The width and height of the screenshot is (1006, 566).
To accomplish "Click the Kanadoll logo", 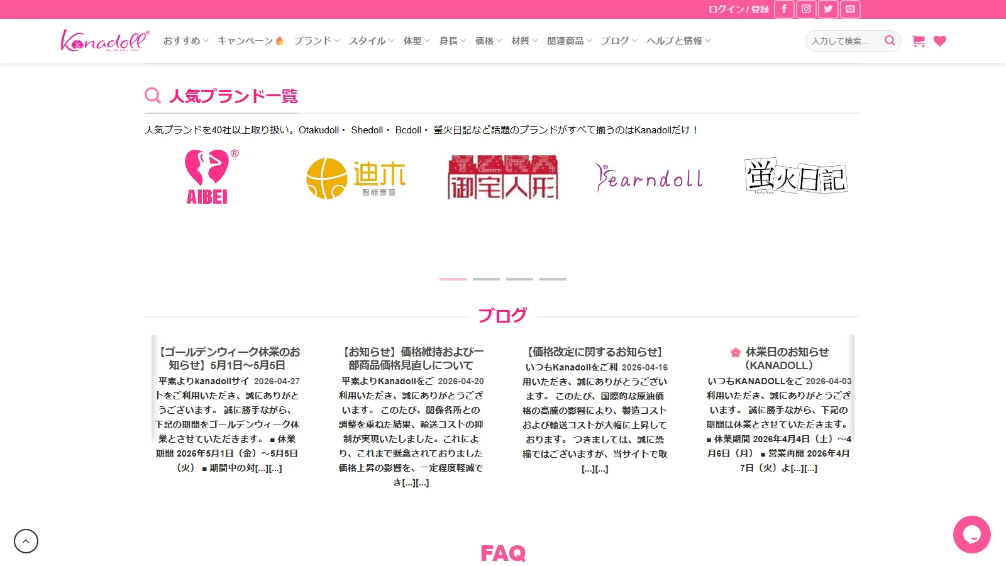I will point(105,40).
